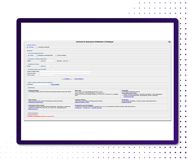The height and width of the screenshot is (160, 188).
Task: Focus the certificate CPF/CNPJ input field
Action: [42, 85]
